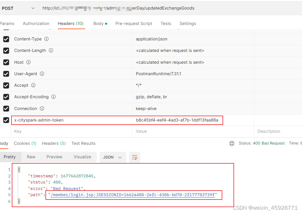The width and height of the screenshot is (302, 213).
Task: Switch response view to Raw
Action: click(31, 157)
